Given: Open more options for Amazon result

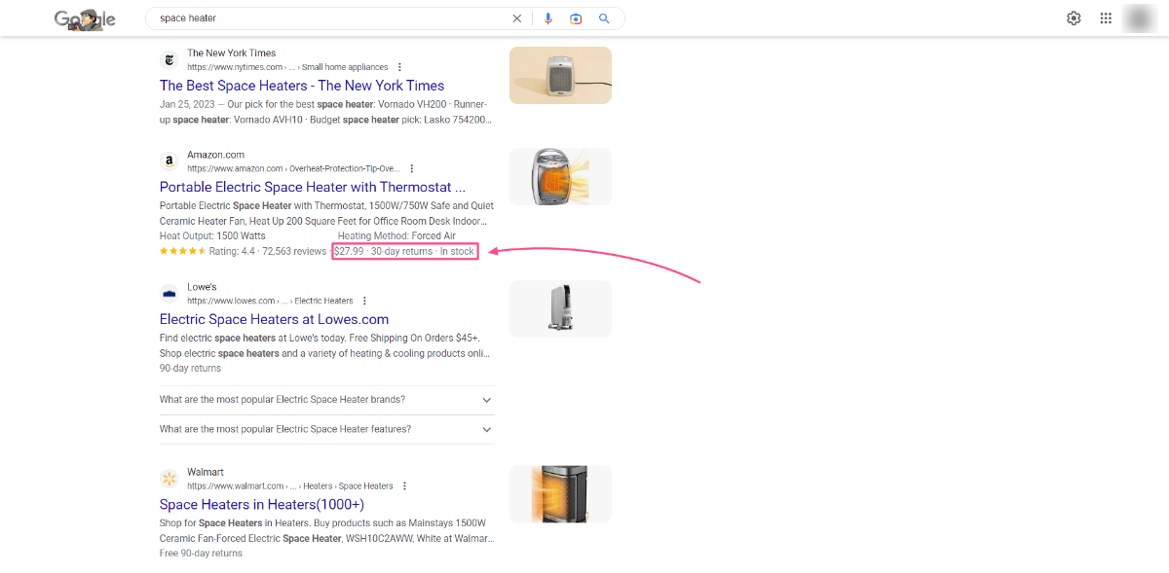Looking at the screenshot, I should [412, 168].
